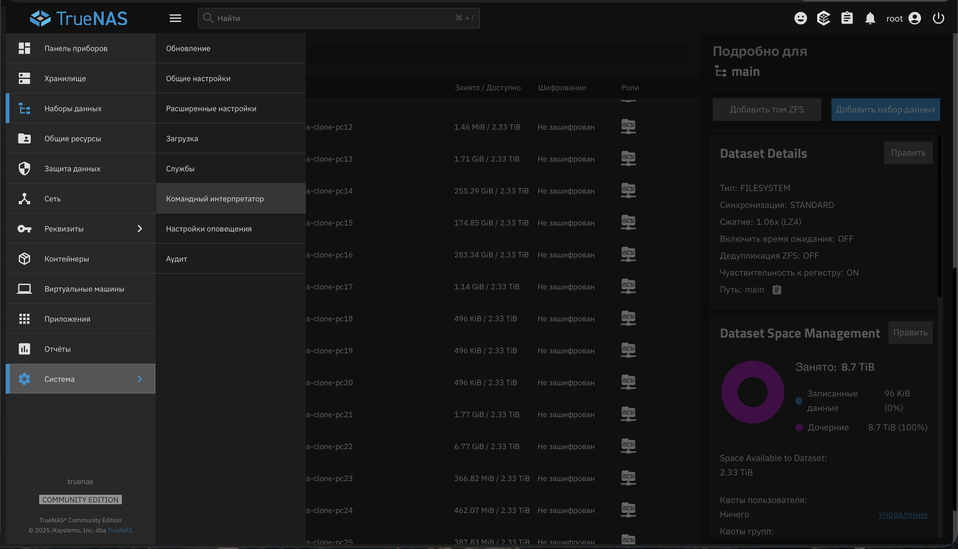Click the Управление quotas link
The height and width of the screenshot is (549, 958).
tap(903, 514)
